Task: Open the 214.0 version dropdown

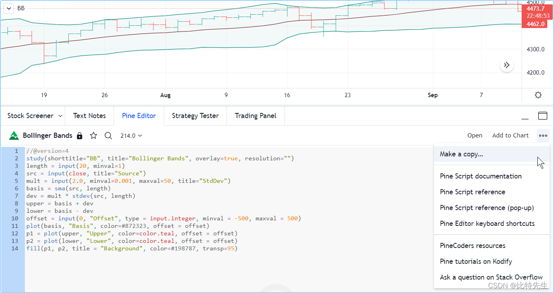Action: pyautogui.click(x=131, y=135)
